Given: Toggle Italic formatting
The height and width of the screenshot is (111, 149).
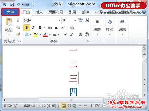Looking at the screenshot, I should coord(33,28).
